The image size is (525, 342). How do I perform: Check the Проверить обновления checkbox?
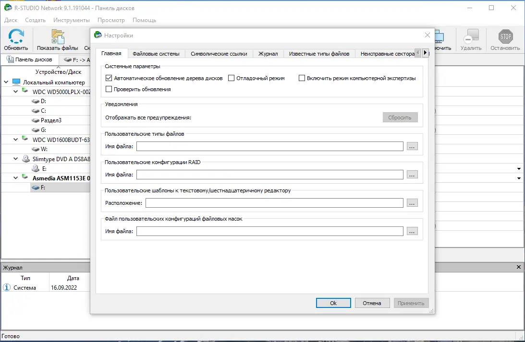[x=109, y=89]
